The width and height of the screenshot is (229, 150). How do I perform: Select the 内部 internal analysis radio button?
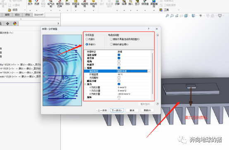pyautogui.click(x=87, y=39)
